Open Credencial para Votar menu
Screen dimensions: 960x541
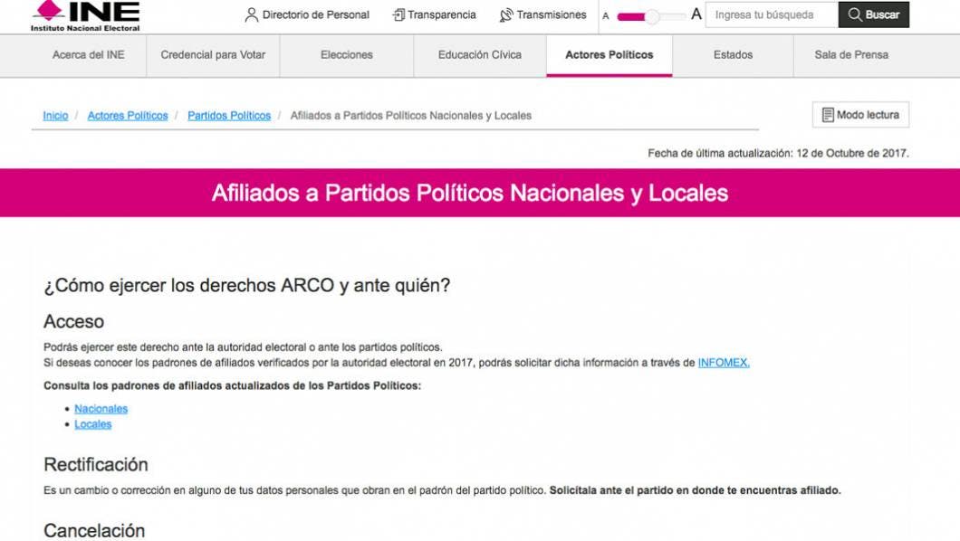point(213,55)
